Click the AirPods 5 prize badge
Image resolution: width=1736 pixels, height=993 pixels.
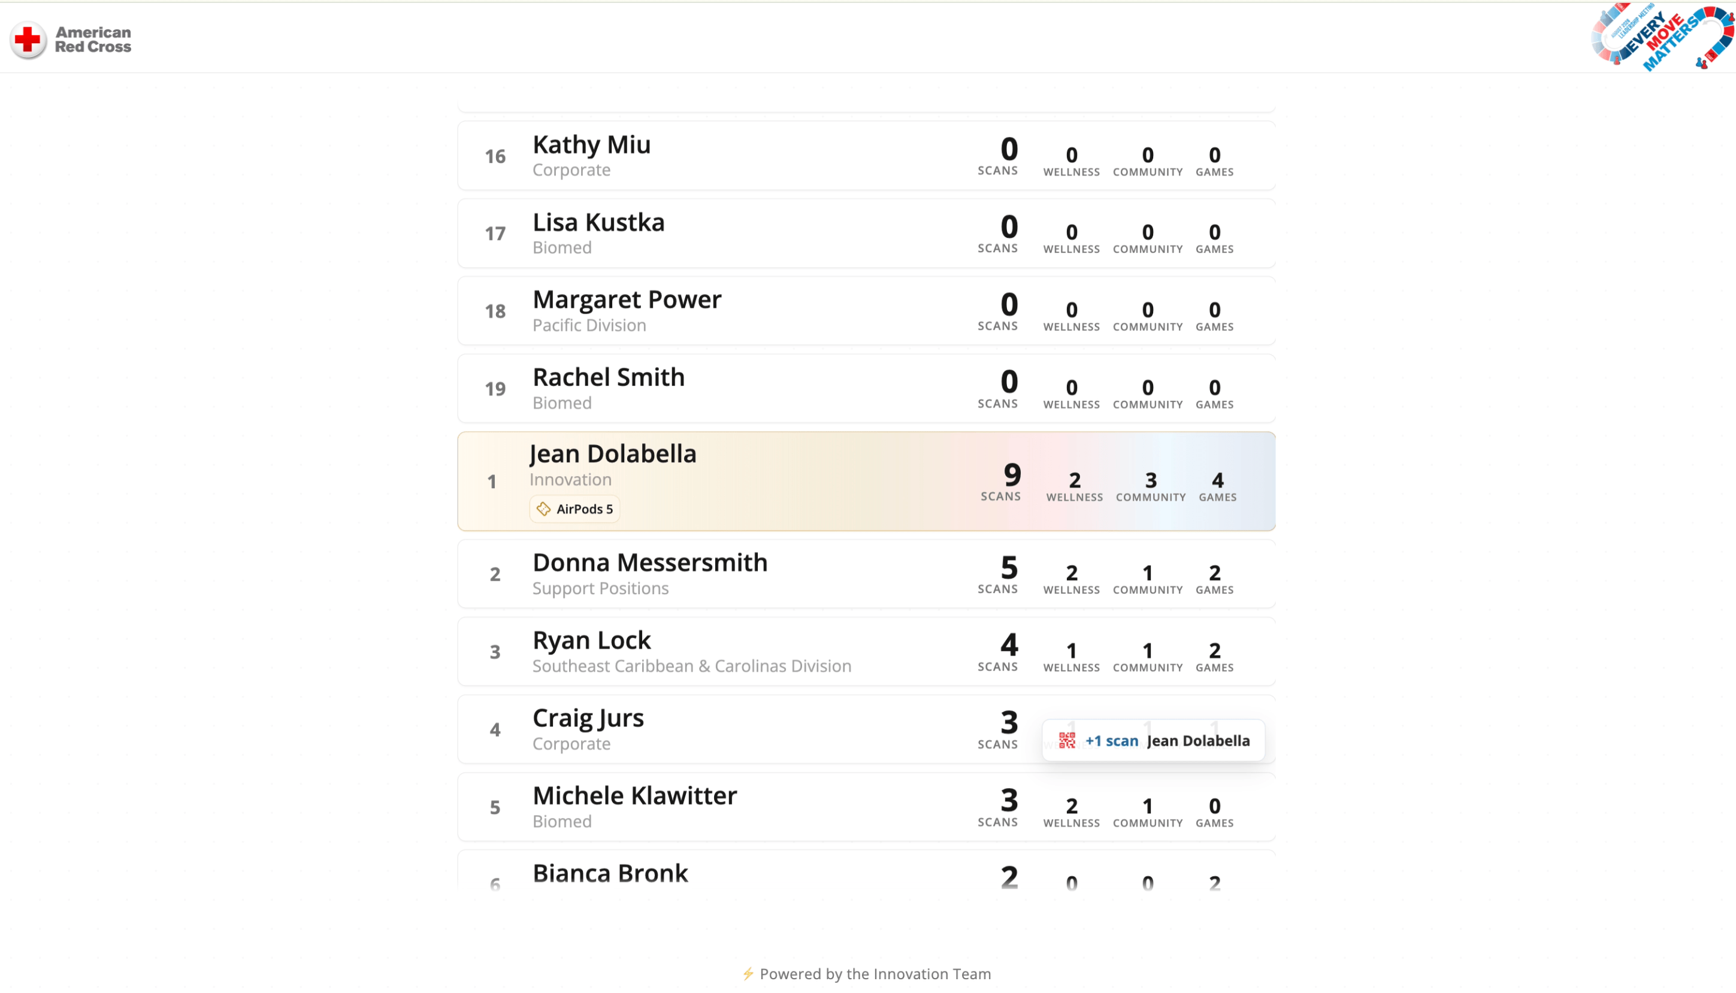575,508
